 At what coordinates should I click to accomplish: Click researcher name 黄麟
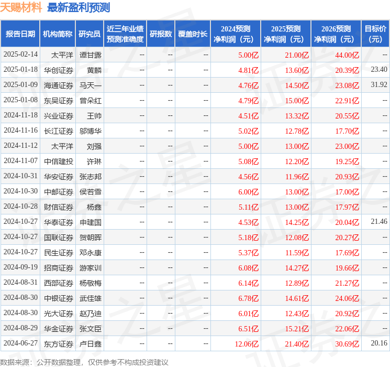coord(94,70)
